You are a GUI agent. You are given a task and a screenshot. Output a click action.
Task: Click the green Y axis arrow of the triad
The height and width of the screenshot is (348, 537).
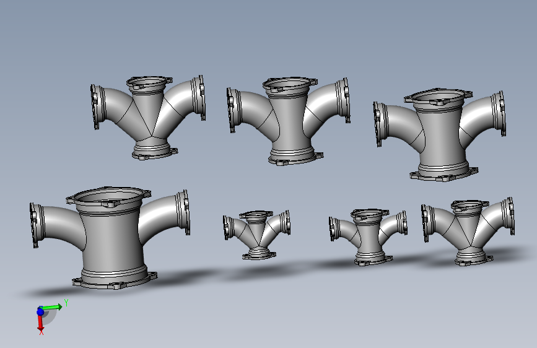(53, 307)
